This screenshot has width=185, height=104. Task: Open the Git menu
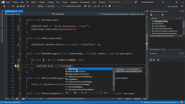tap(27, 2)
